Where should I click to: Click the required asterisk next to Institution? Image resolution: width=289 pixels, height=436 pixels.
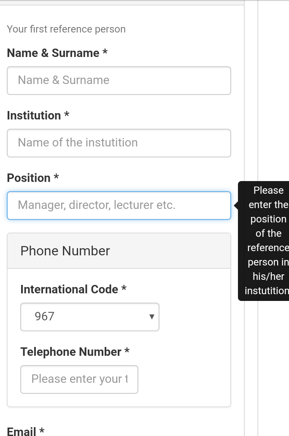pyautogui.click(x=67, y=115)
